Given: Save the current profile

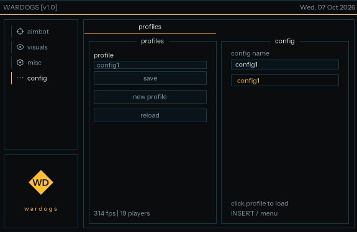Looking at the screenshot, I should (x=150, y=78).
